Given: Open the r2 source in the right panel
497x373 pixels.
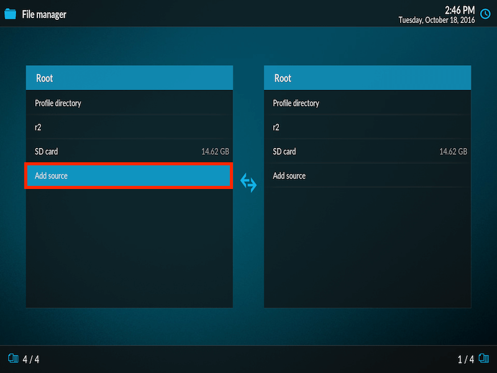Looking at the screenshot, I should click(x=367, y=127).
